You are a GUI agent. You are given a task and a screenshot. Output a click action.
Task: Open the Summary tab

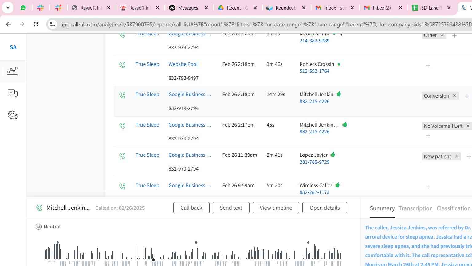point(382,208)
